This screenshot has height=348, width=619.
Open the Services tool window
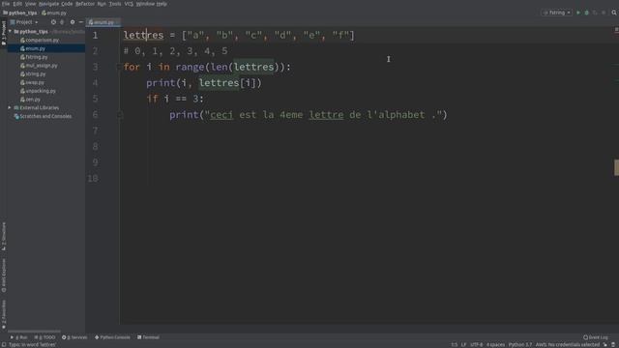74,337
